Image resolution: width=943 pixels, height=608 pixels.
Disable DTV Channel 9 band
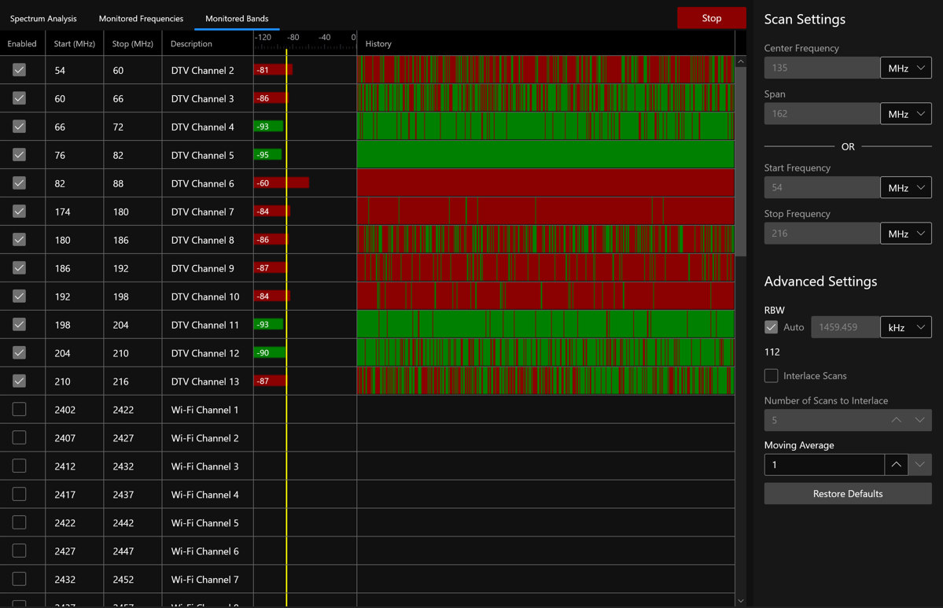pos(19,267)
